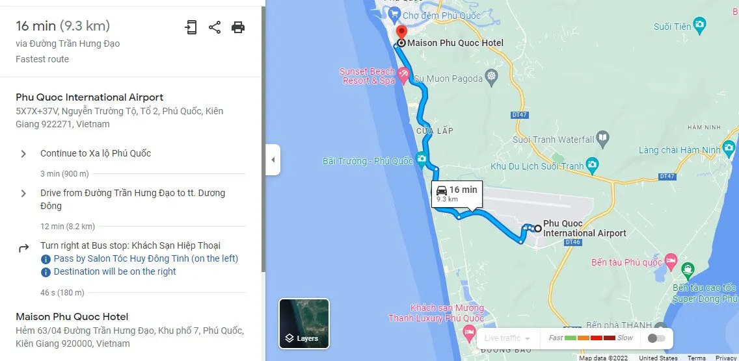Click the Bến tàu Phú quốc hotel icon
Viewport: 739px width, 361px height.
click(x=671, y=260)
